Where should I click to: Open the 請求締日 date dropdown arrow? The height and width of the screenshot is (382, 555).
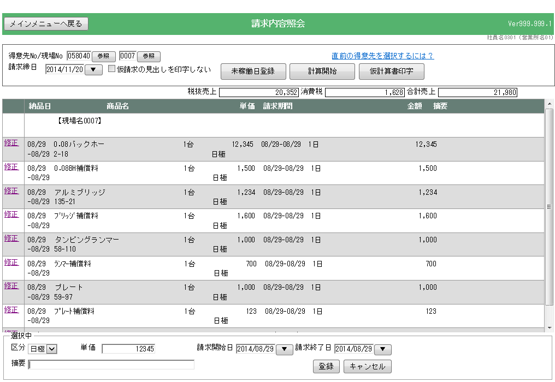click(93, 69)
